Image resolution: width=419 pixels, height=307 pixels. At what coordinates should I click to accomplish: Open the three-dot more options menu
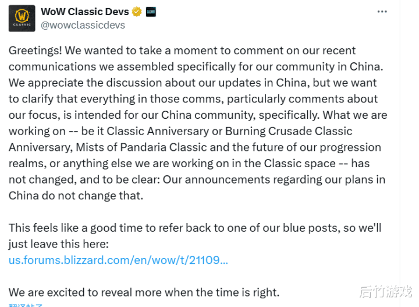382,12
